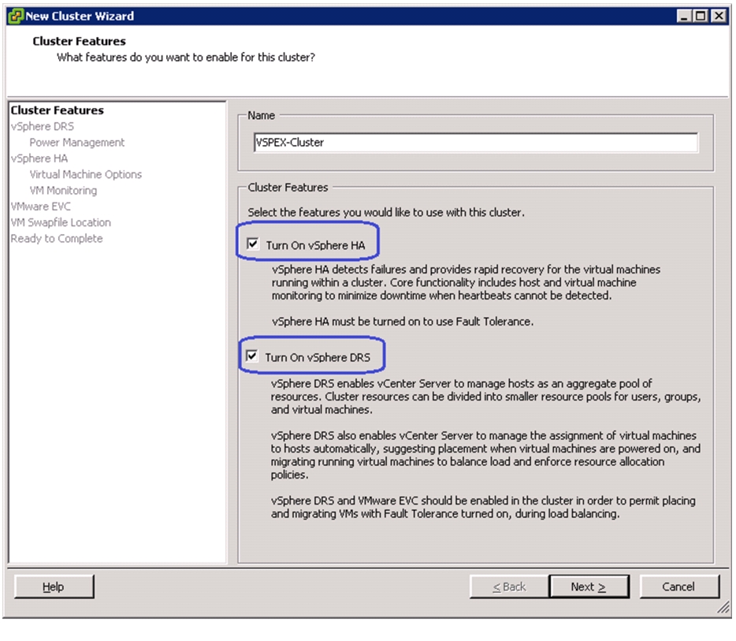
Task: Go to the vSphere HA wizard step
Action: pyautogui.click(x=39, y=158)
